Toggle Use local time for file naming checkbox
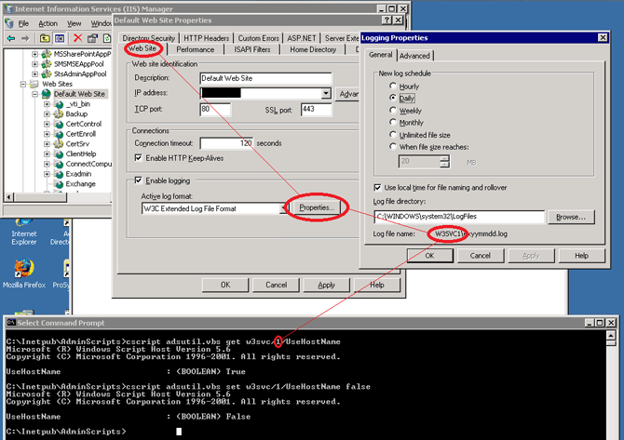The image size is (624, 440). pyautogui.click(x=377, y=187)
